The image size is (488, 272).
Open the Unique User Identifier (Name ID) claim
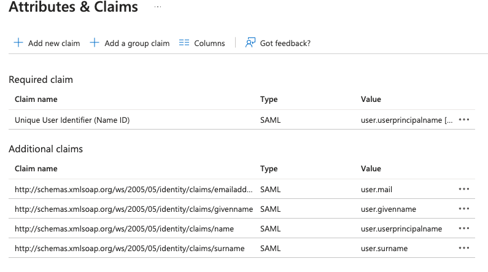(72, 120)
